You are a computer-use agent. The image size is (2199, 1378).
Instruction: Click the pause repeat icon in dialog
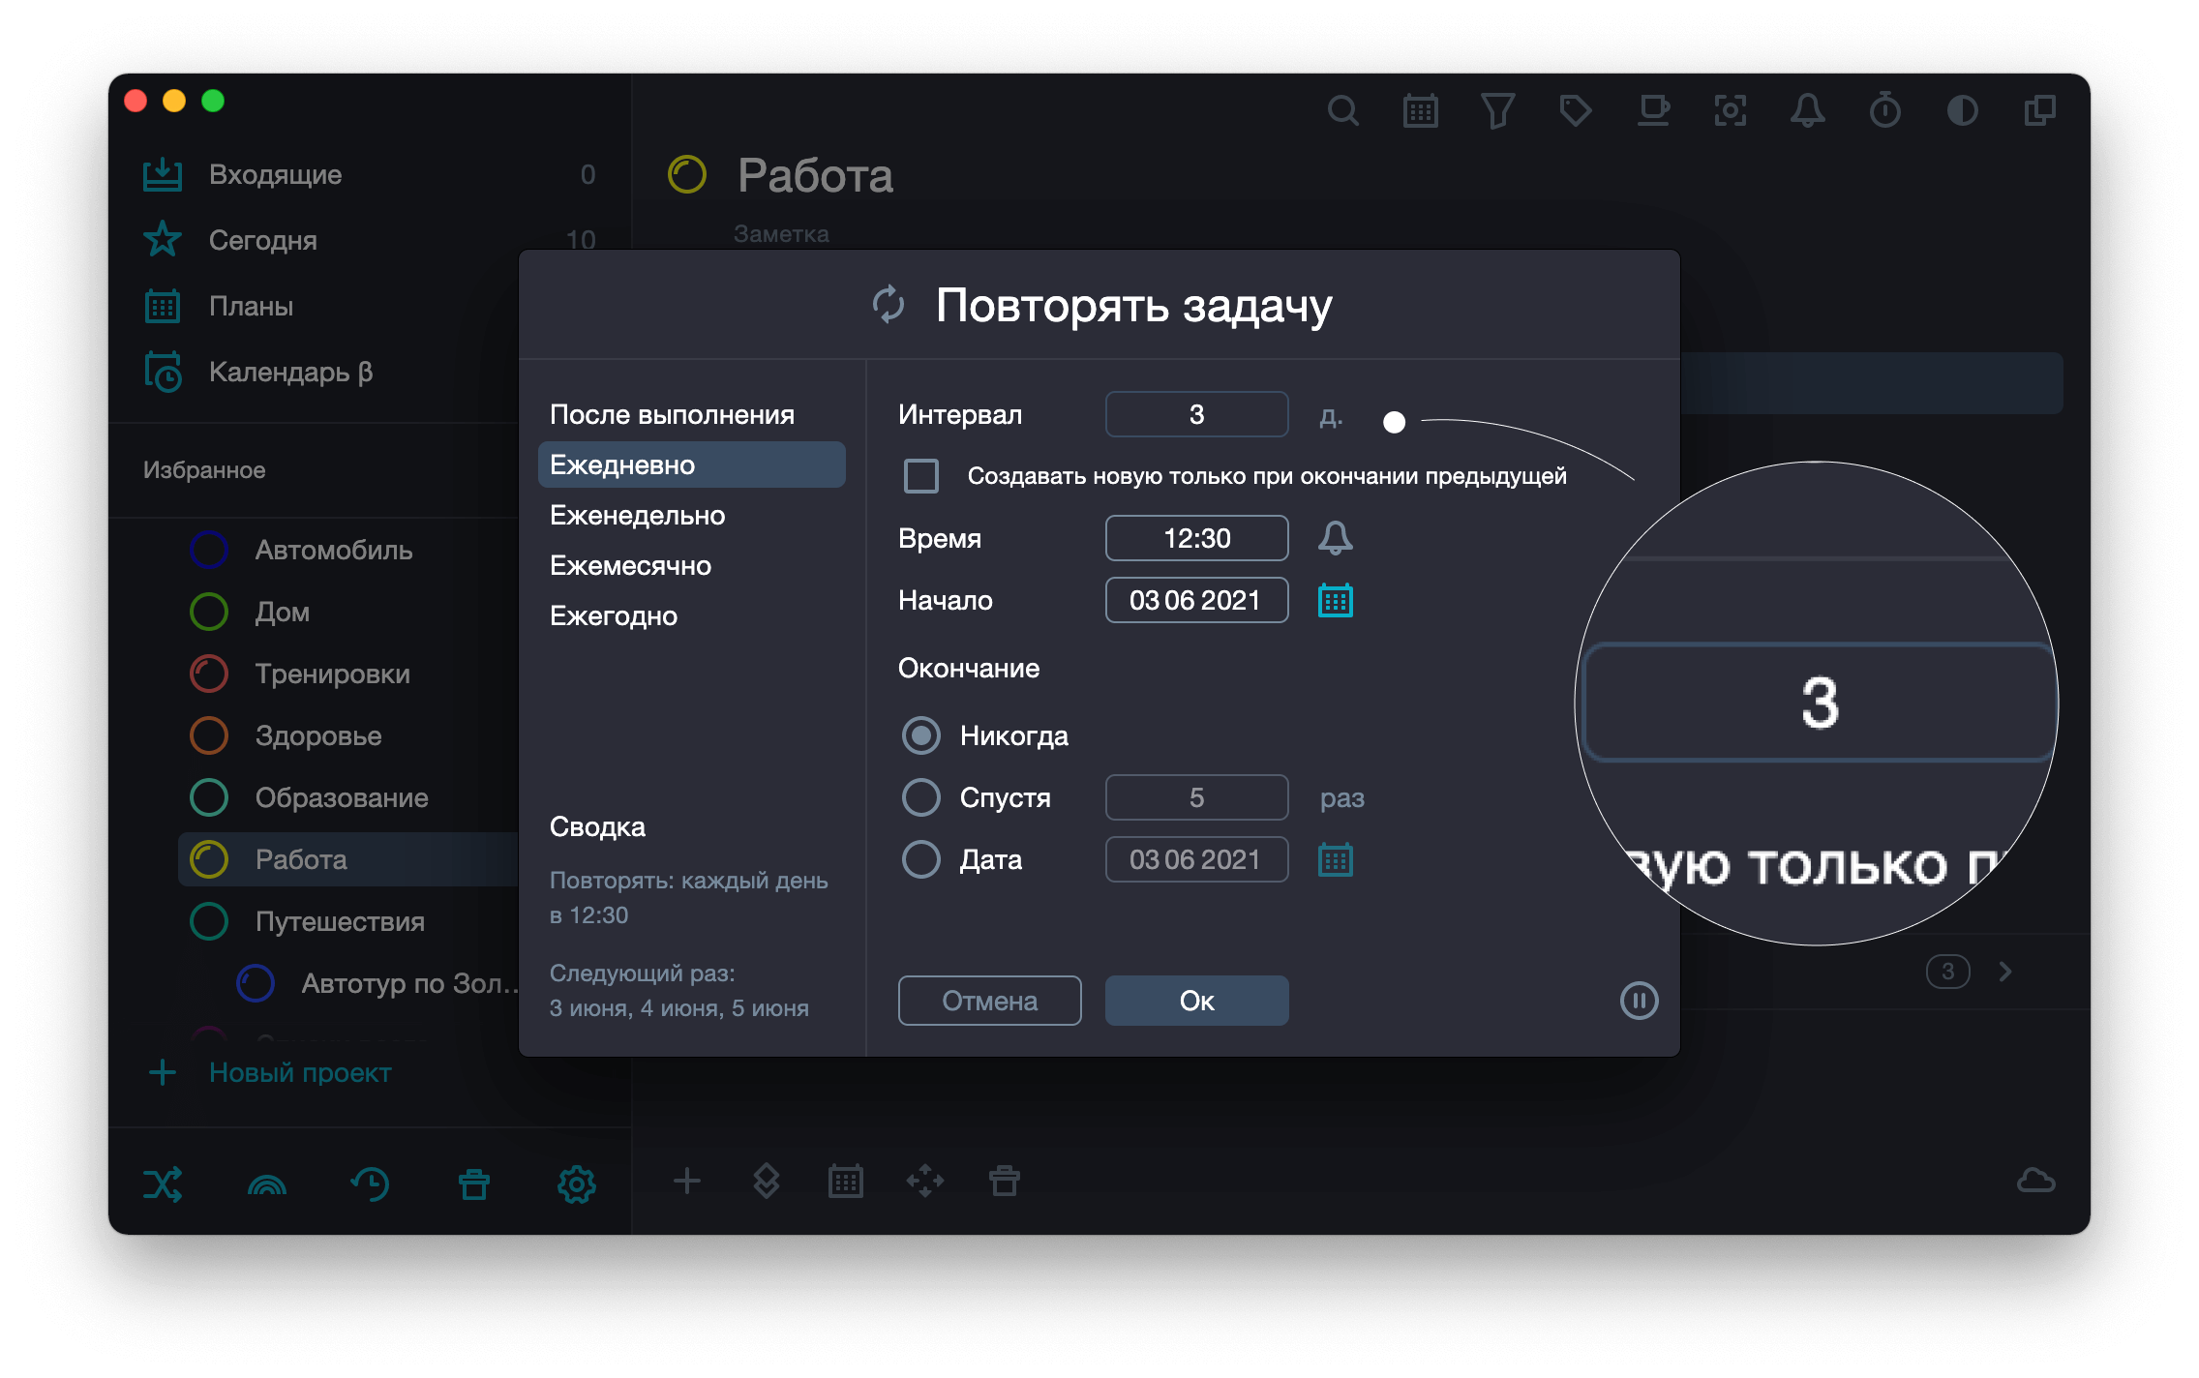click(x=1639, y=1001)
